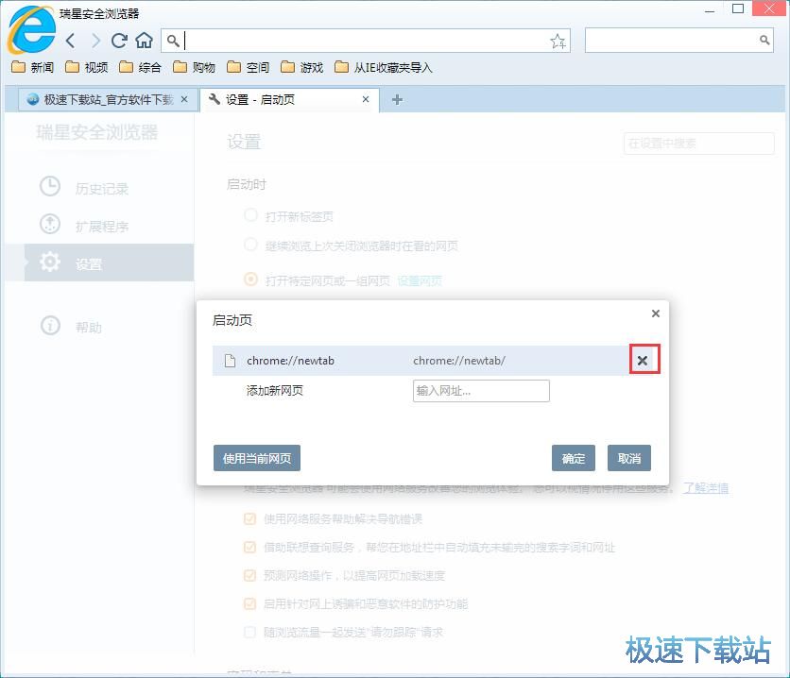Select 打开特定网页或一组网页 radio option
The width and height of the screenshot is (790, 678).
250,280
